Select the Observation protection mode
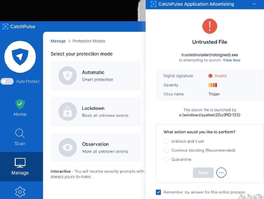 [x=96, y=148]
